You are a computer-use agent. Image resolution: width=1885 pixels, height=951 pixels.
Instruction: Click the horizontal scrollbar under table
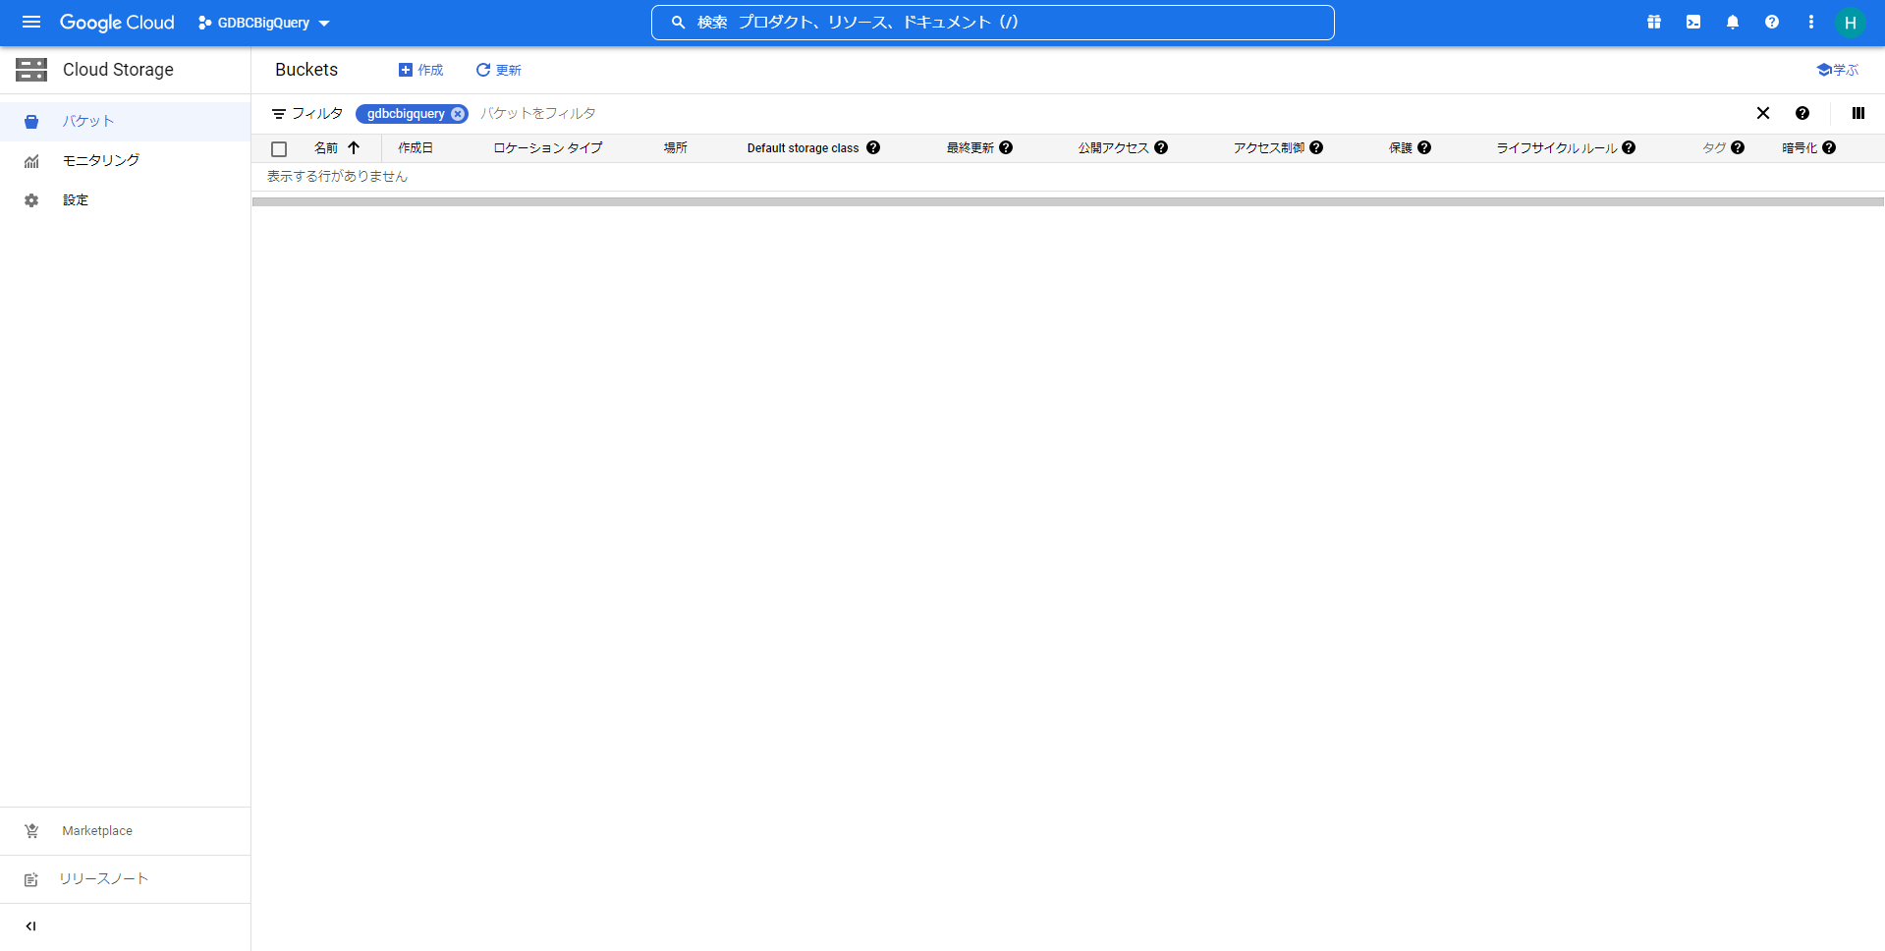point(1068,201)
